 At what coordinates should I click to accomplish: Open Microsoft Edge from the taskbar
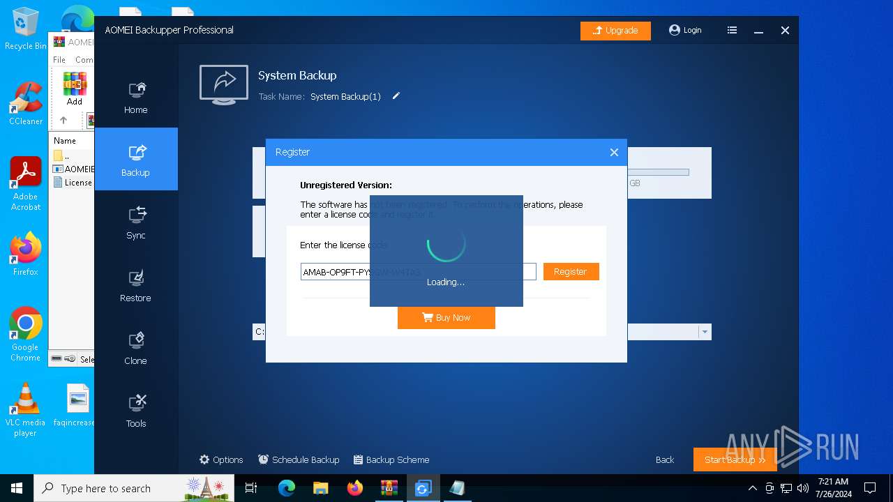pos(287,488)
